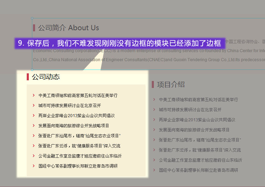Click red chevron beside 发展面向南海 in 公司动态
This screenshot has height=187, width=265.
[33, 125]
